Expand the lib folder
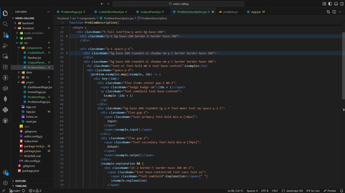The height and width of the screenshot is (193, 345). pyautogui.click(x=19, y=77)
